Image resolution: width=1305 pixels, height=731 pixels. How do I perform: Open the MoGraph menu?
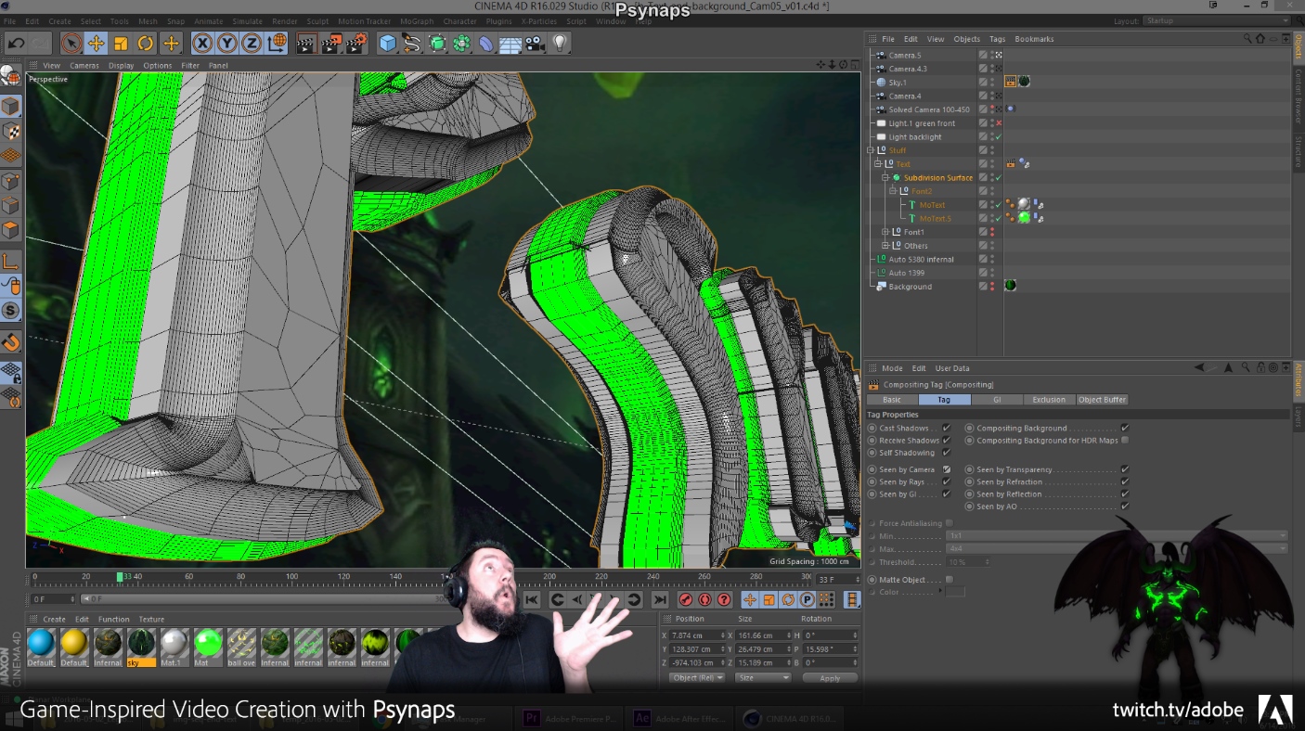pyautogui.click(x=417, y=20)
